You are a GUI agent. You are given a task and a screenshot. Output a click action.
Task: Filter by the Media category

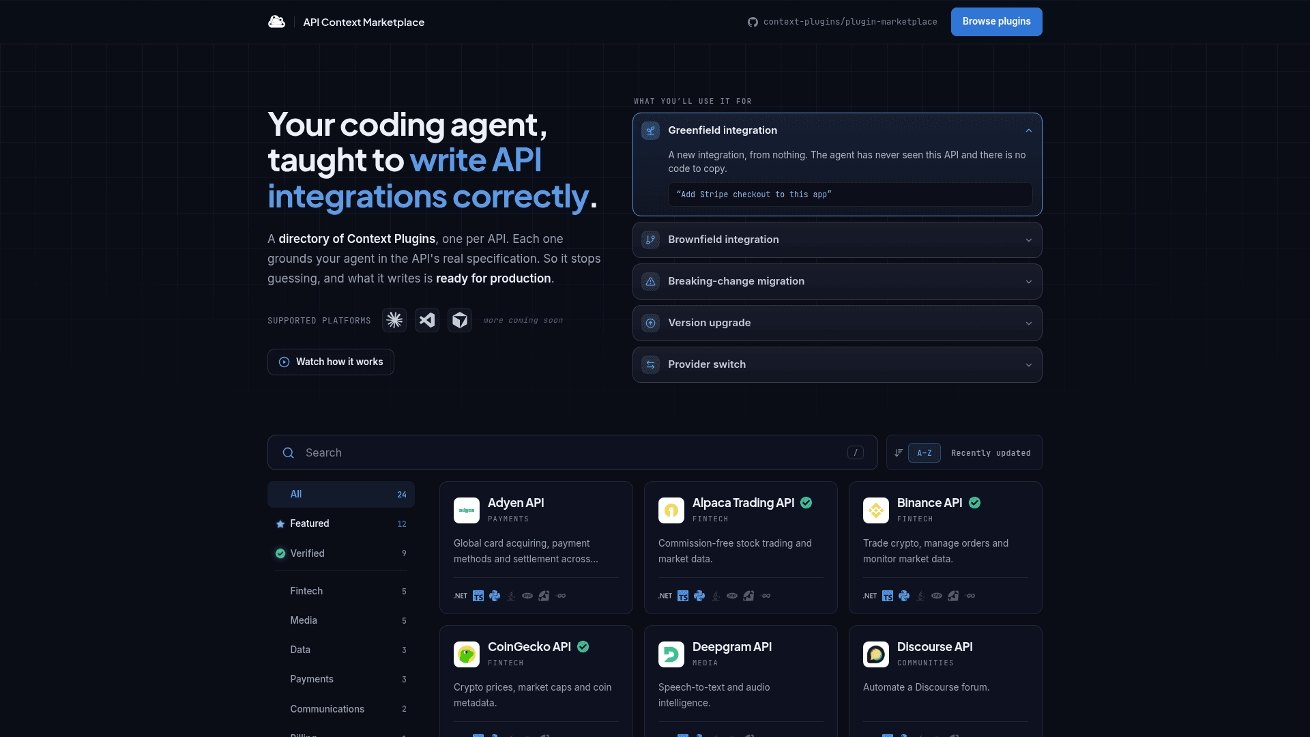341,620
